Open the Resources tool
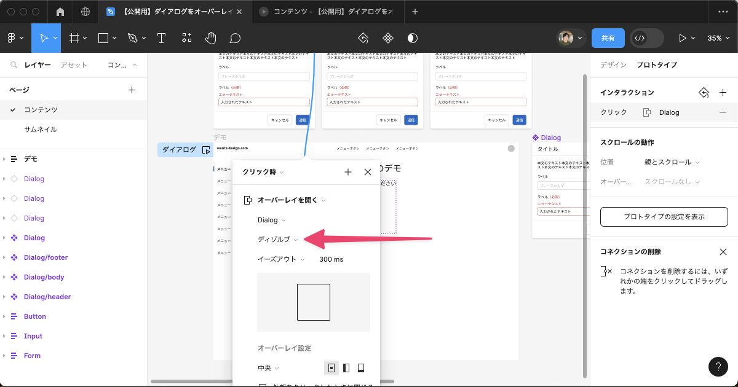The width and height of the screenshot is (738, 387). pyautogui.click(x=186, y=38)
